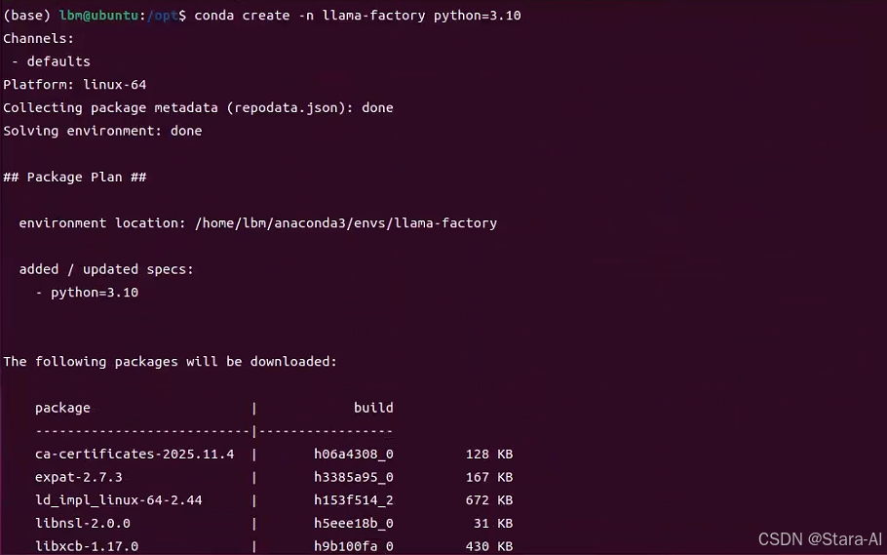Click the environment location path line

[x=258, y=223]
